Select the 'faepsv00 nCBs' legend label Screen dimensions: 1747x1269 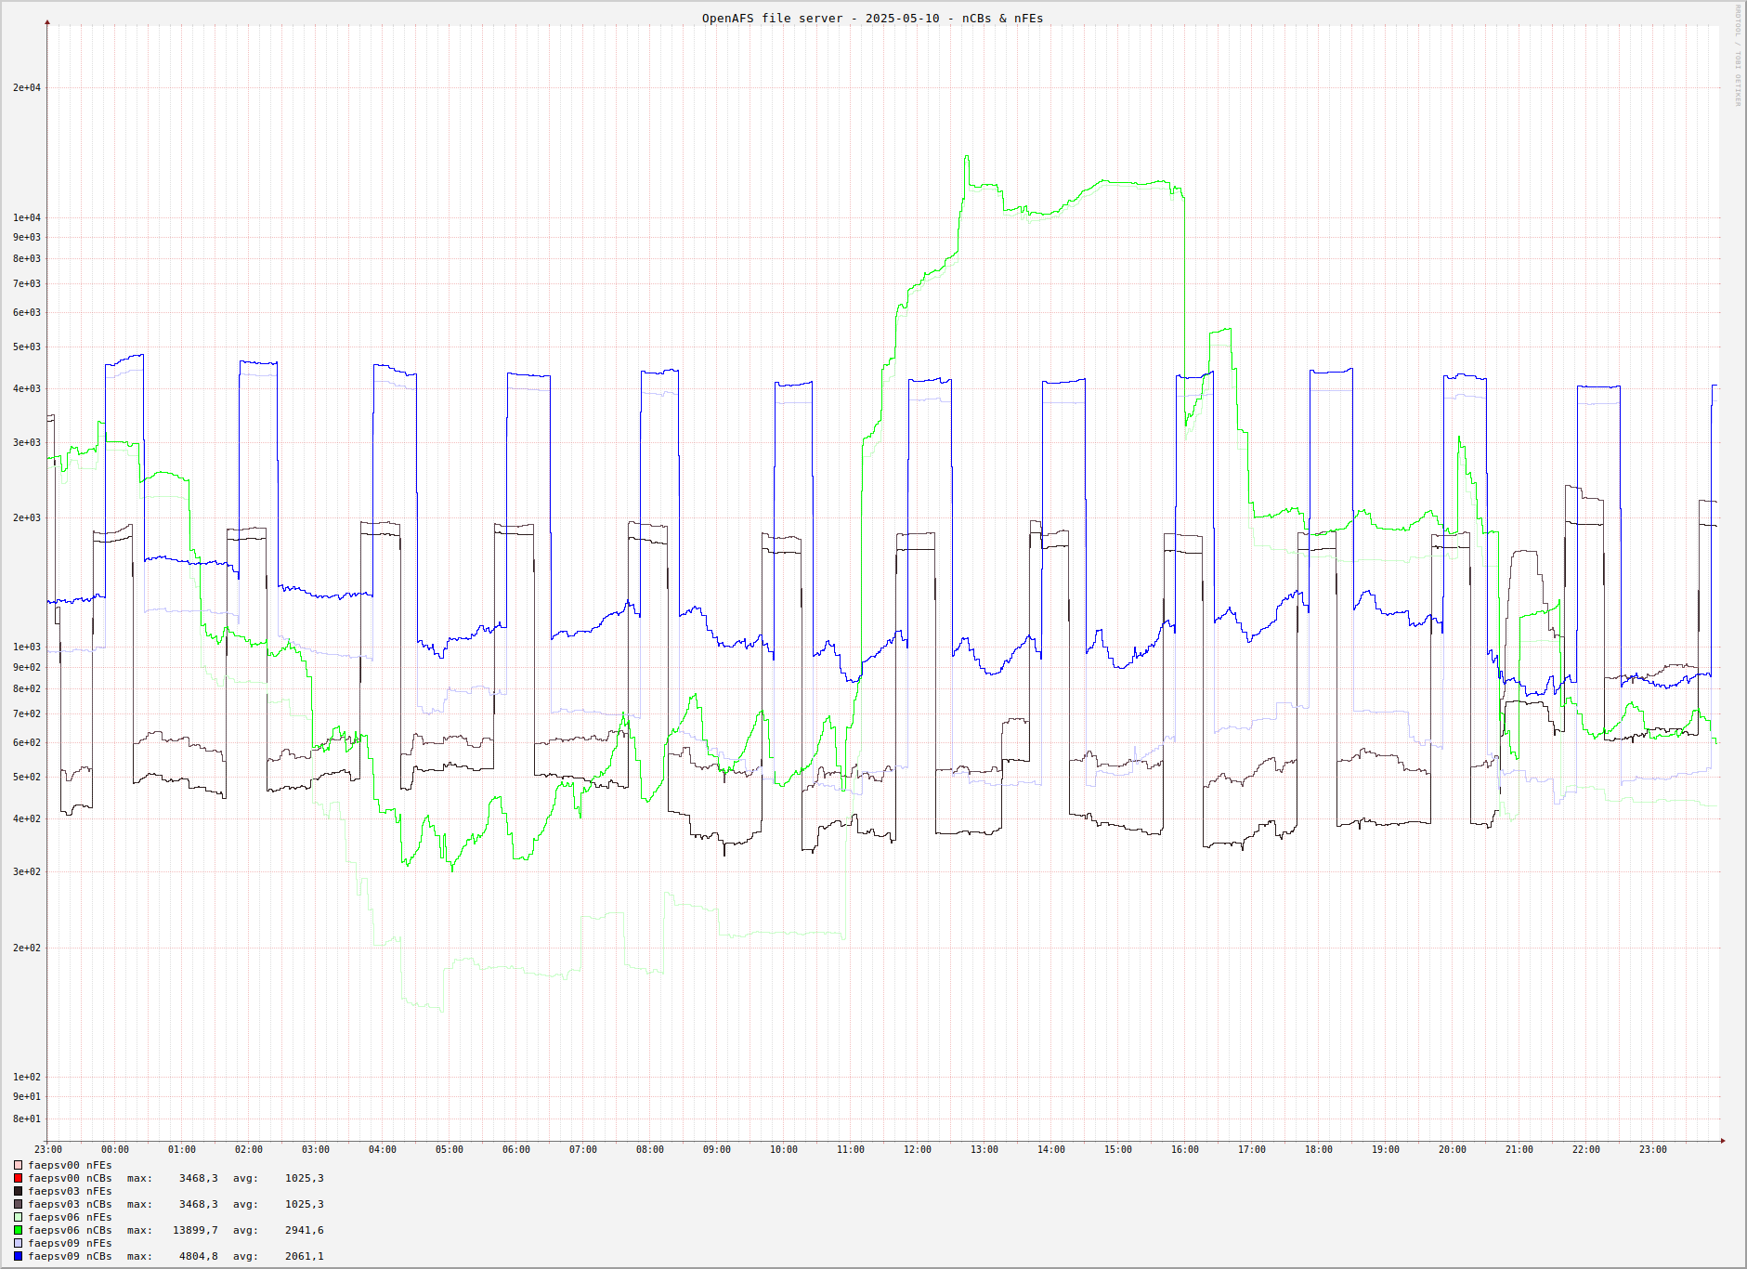point(70,1178)
